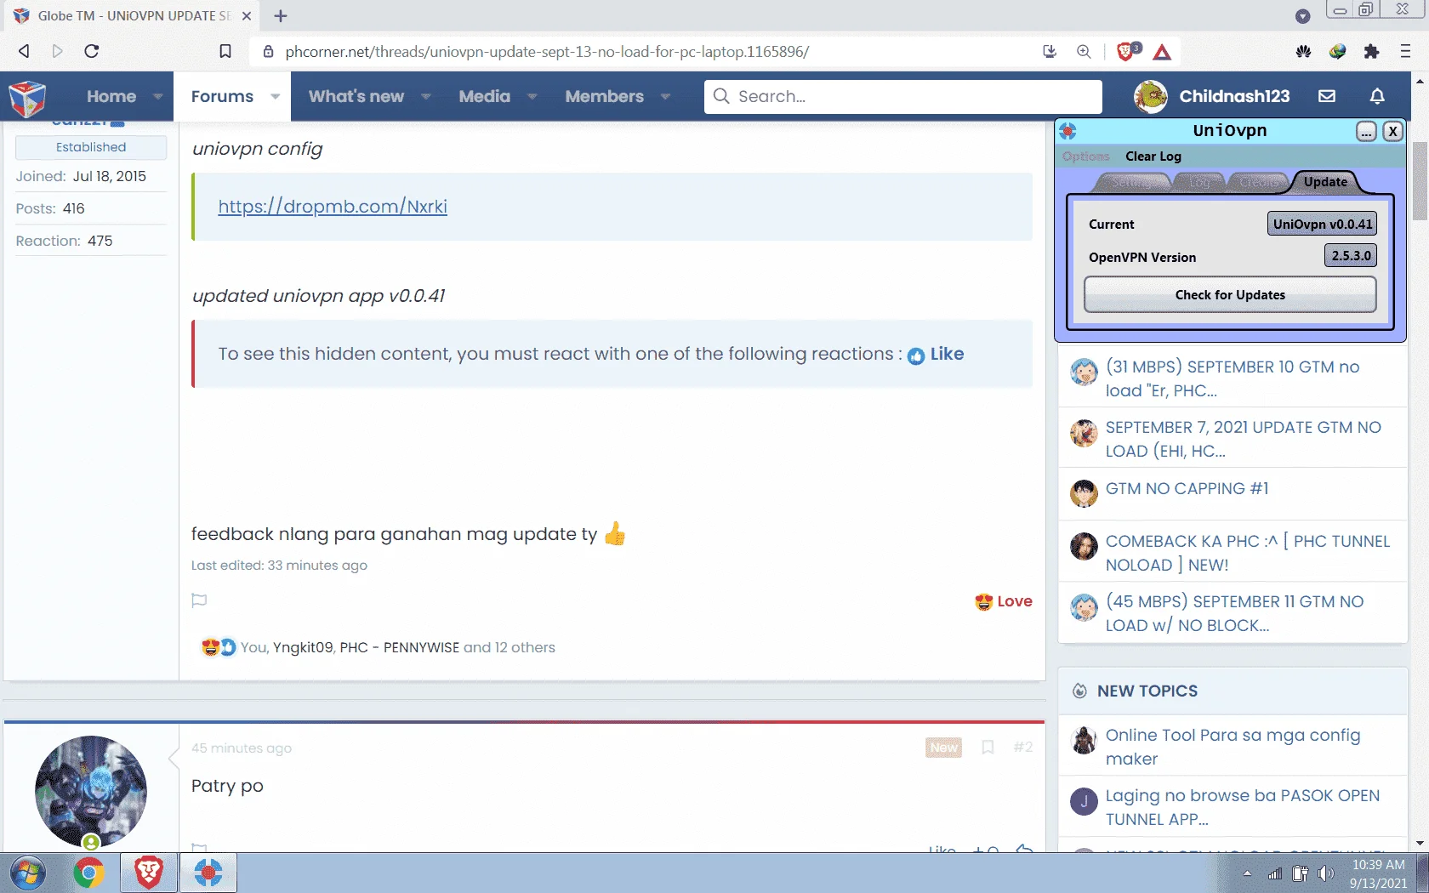This screenshot has width=1429, height=893.
Task: Open the SEPTEMBER 7, 2021 UPDATE GTM thread
Action: [1244, 439]
